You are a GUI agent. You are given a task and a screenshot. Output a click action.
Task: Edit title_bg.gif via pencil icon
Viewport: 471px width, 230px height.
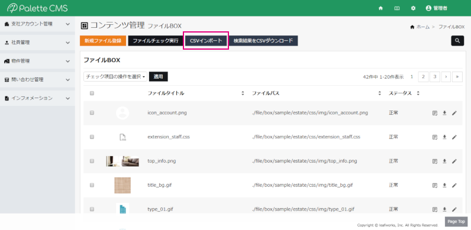coord(454,185)
